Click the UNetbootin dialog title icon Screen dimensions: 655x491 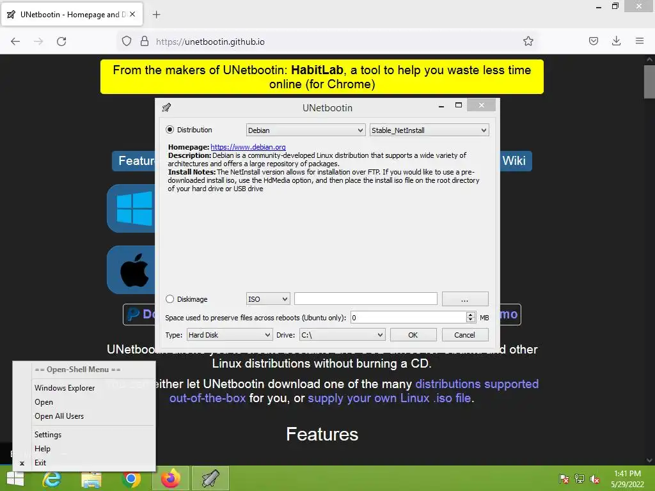pos(166,107)
